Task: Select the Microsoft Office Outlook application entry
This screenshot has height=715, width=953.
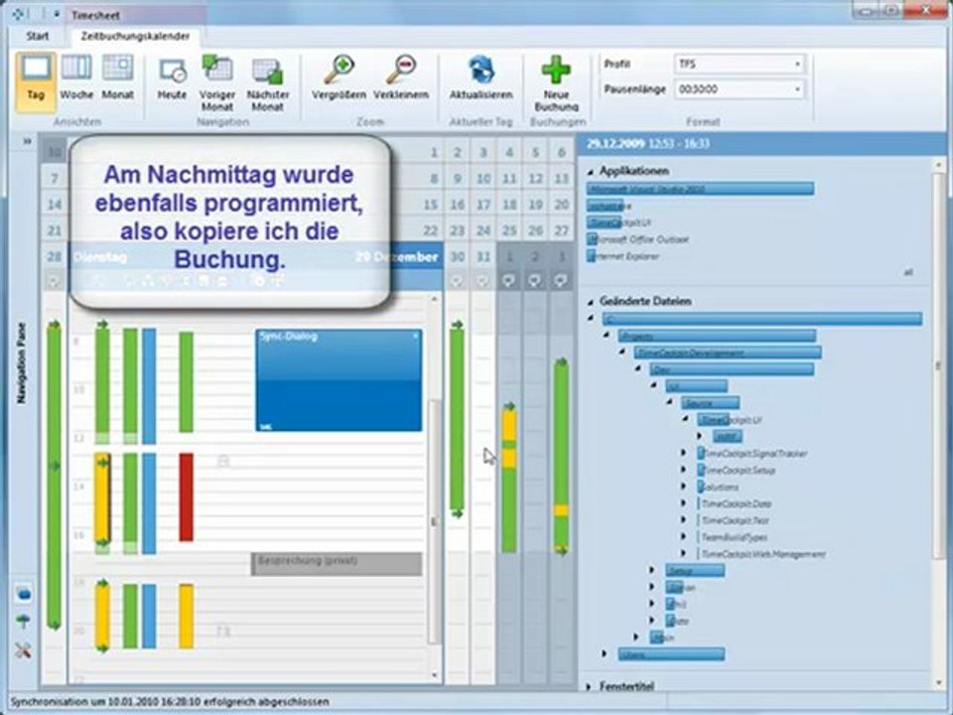Action: 638,239
